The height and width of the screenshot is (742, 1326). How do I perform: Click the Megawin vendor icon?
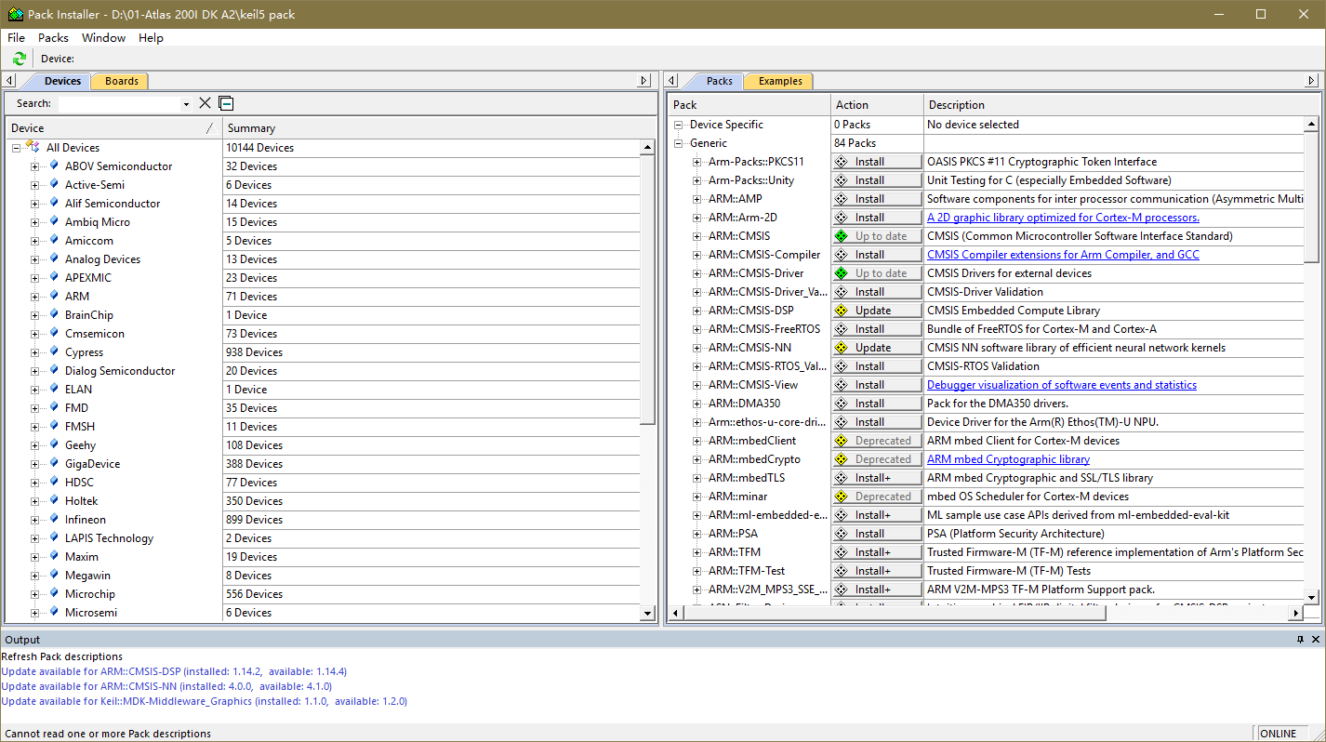[x=54, y=575]
